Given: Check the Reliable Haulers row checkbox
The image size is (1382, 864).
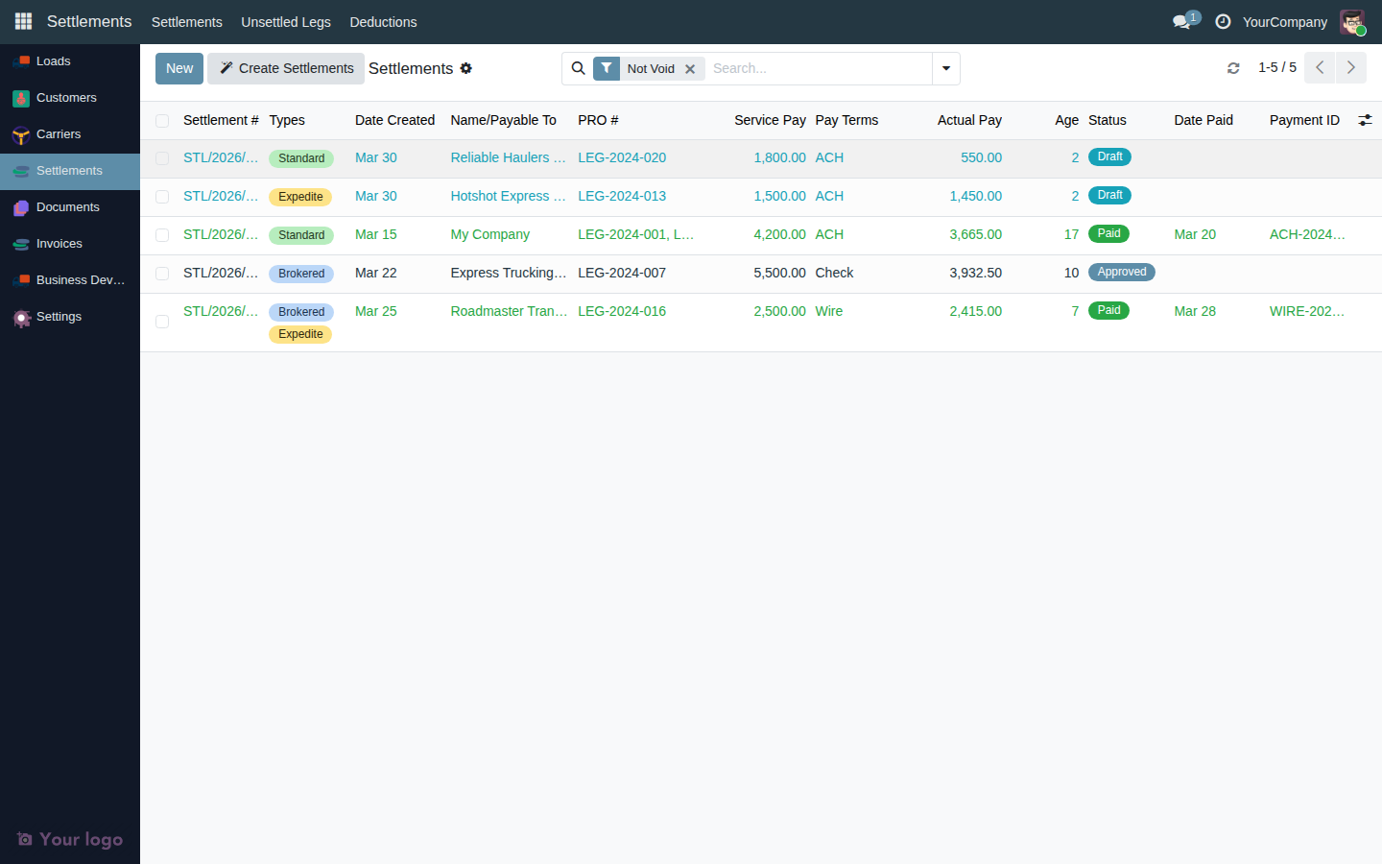Looking at the screenshot, I should [162, 158].
